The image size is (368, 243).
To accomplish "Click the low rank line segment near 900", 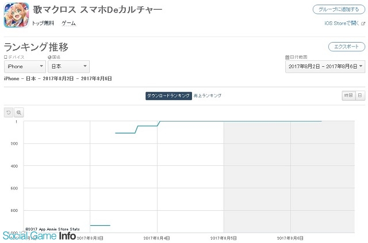I will [x=100, y=225].
